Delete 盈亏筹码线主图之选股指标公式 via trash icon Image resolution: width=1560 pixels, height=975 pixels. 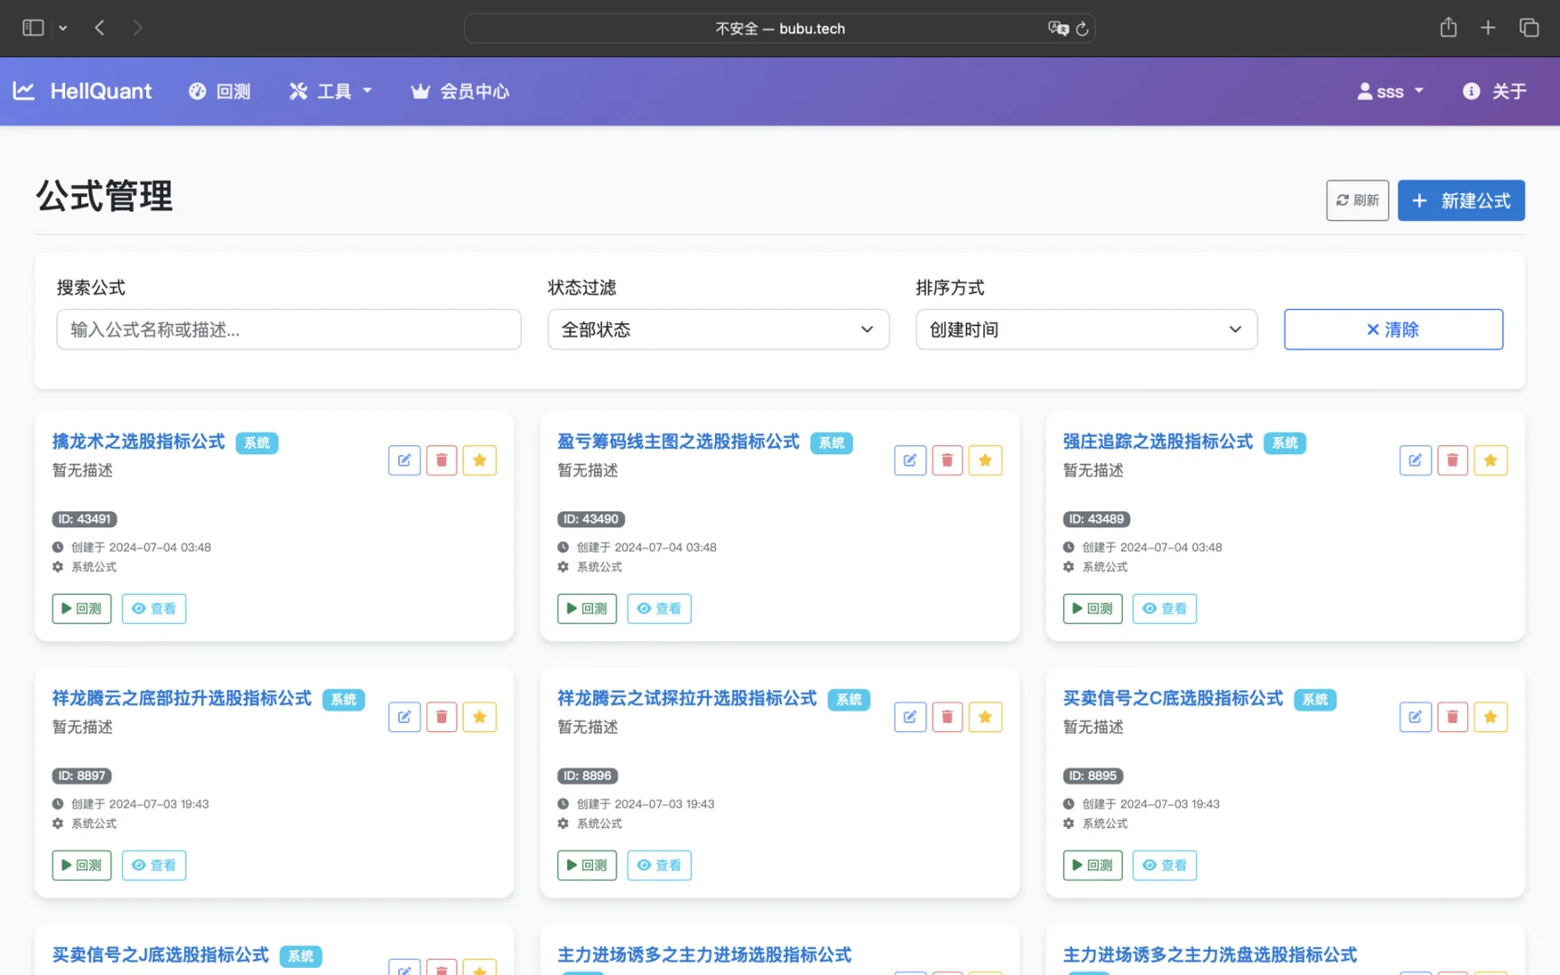(x=946, y=460)
